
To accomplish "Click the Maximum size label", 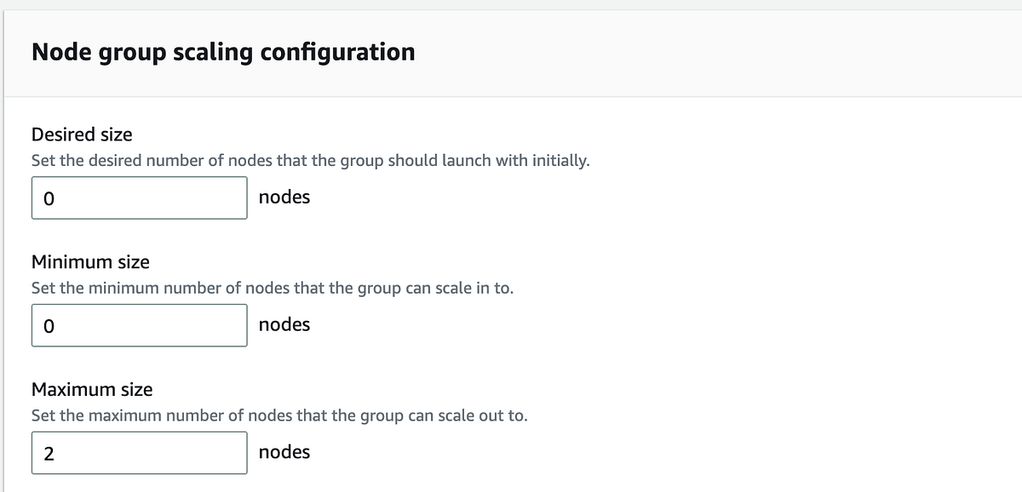I will pos(91,389).
